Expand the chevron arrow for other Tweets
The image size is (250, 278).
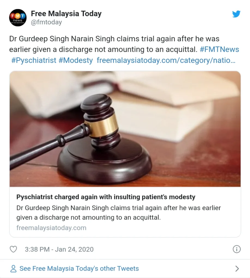237,269
